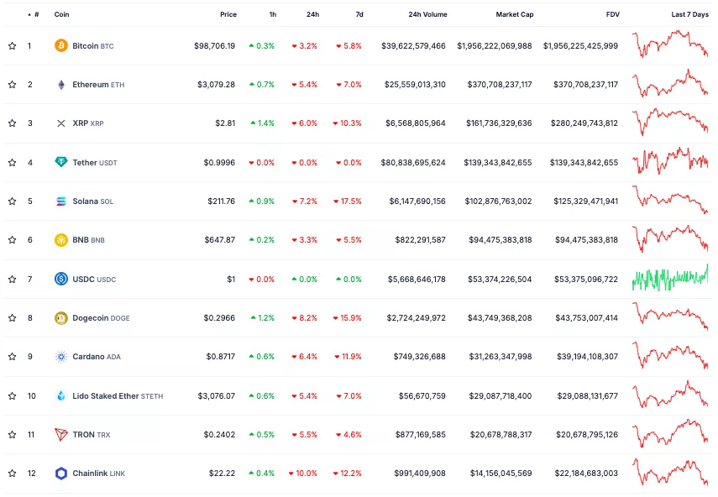The width and height of the screenshot is (718, 497).
Task: Click the BNB coin icon
Action: (60, 240)
